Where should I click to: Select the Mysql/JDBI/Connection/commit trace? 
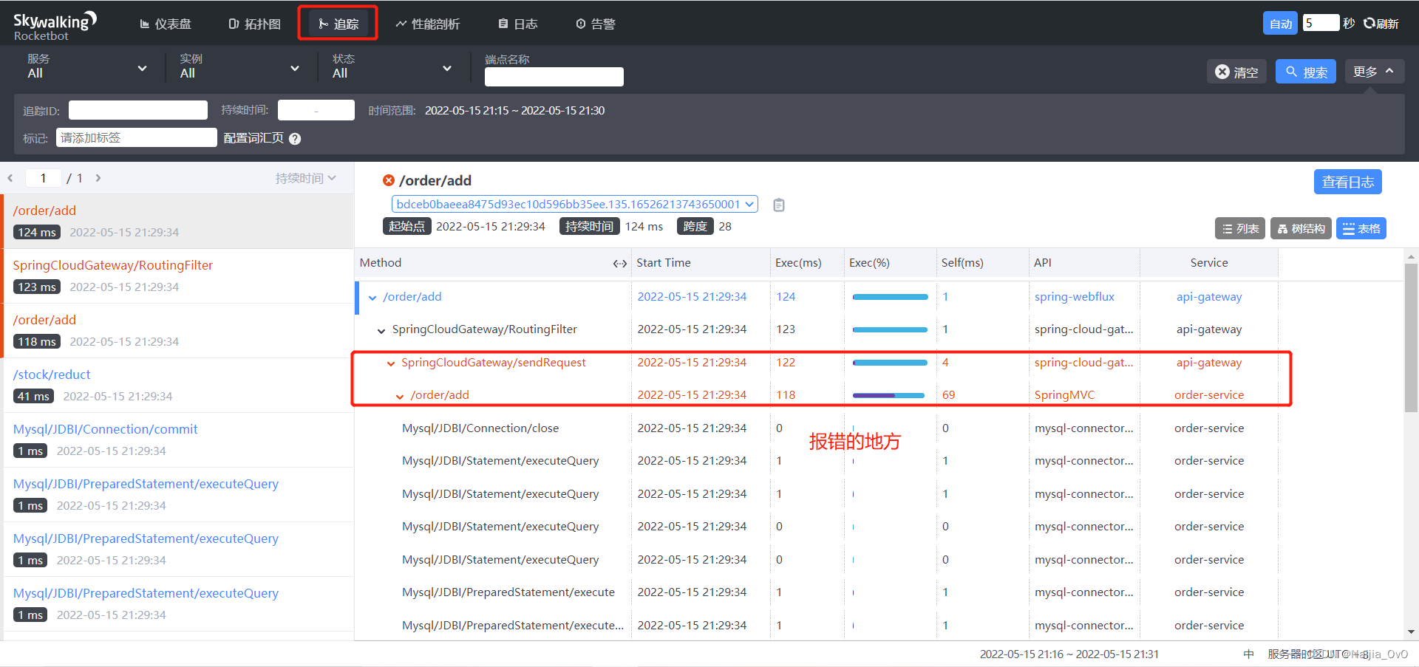click(178, 439)
